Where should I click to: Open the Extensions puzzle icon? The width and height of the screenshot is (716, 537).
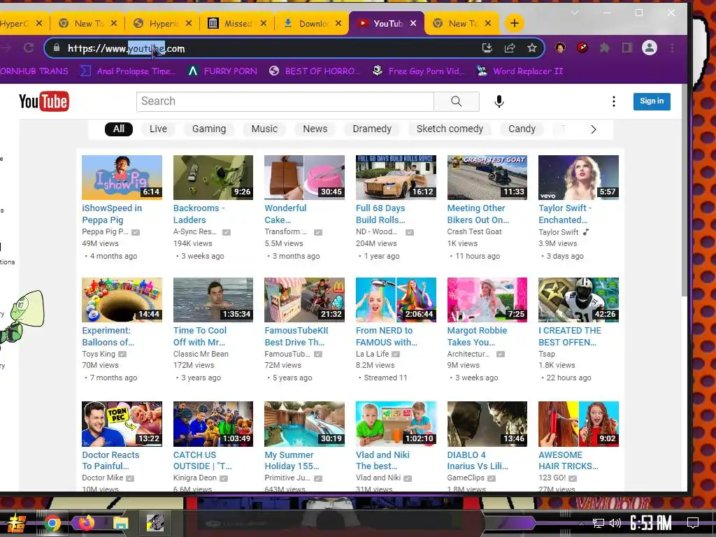605,48
